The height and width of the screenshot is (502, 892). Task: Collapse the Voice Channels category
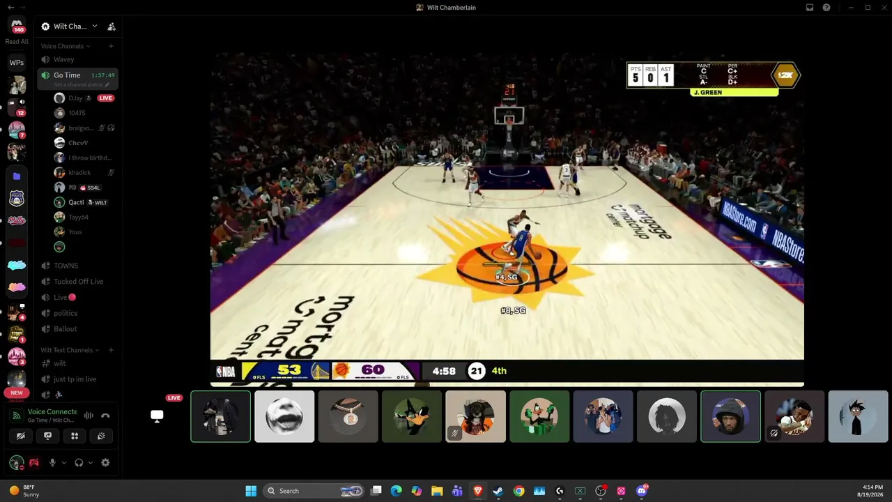(66, 46)
